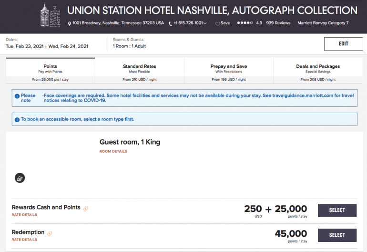The image size is (367, 252).
Task: Expand the phone number dropdown chevron
Action: pos(205,23)
